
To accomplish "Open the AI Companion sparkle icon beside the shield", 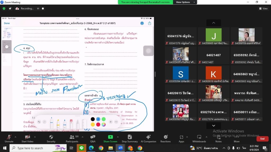I will click(10, 8).
